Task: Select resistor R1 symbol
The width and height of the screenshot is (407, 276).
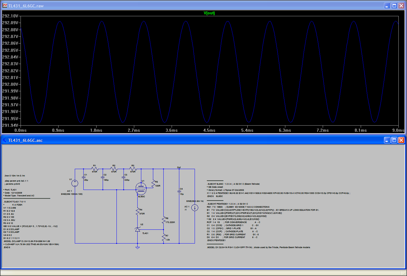Action: click(95, 169)
